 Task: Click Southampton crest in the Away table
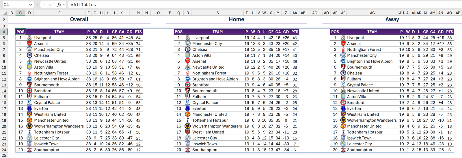[343, 150]
